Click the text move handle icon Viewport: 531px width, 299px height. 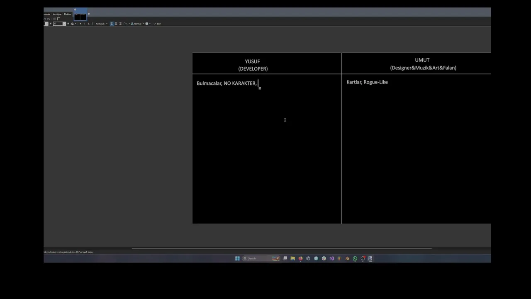tap(260, 88)
